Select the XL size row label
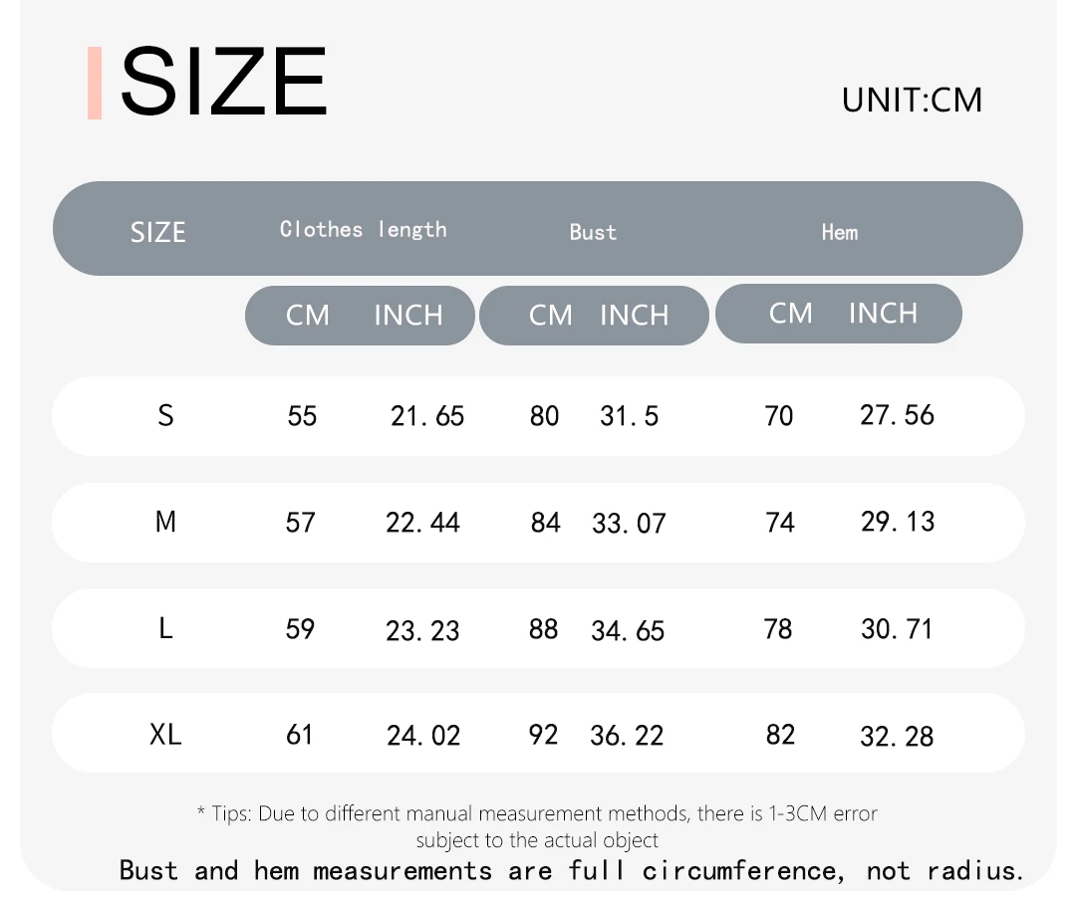The height and width of the screenshot is (904, 1076). pos(165,735)
